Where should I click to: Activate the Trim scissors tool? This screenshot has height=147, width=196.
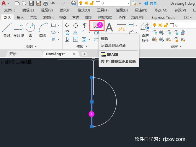point(84,25)
